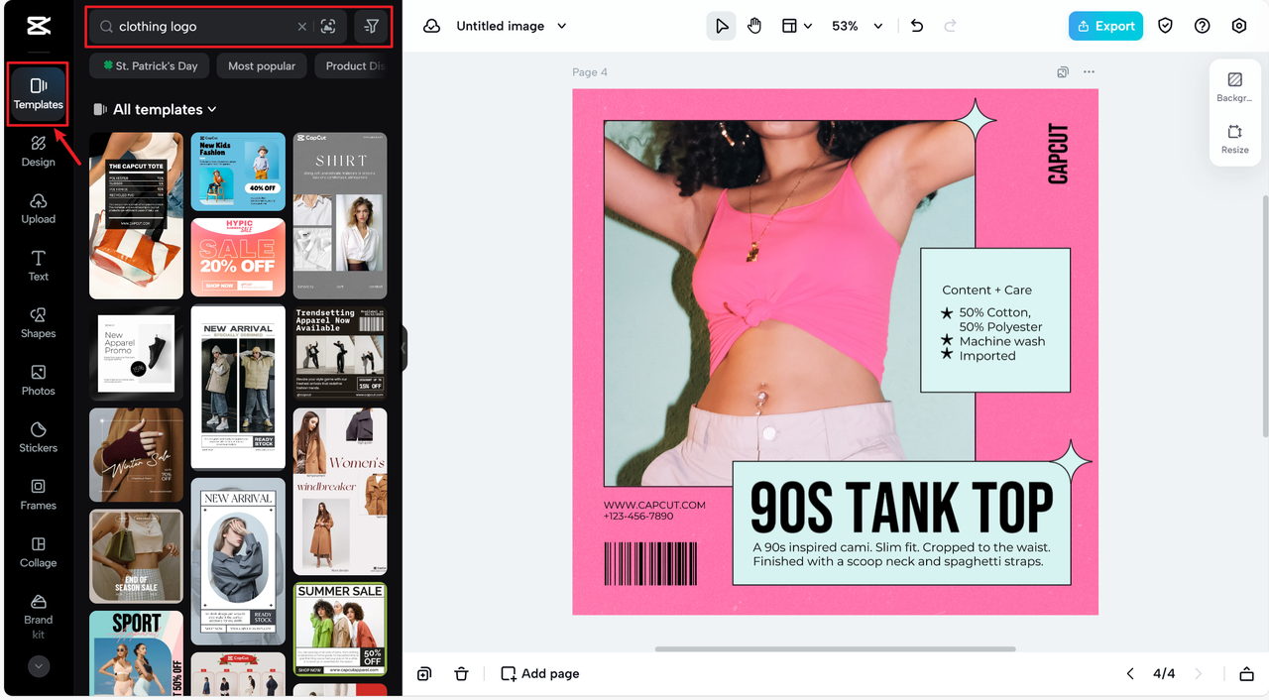Clear the clothing logo search text
This screenshot has width=1269, height=700.
pyautogui.click(x=302, y=27)
